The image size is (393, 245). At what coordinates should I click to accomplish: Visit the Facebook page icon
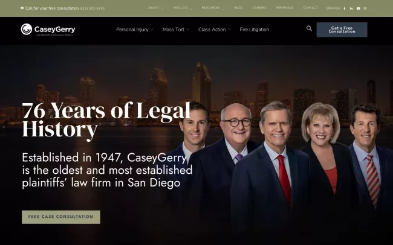click(x=345, y=8)
